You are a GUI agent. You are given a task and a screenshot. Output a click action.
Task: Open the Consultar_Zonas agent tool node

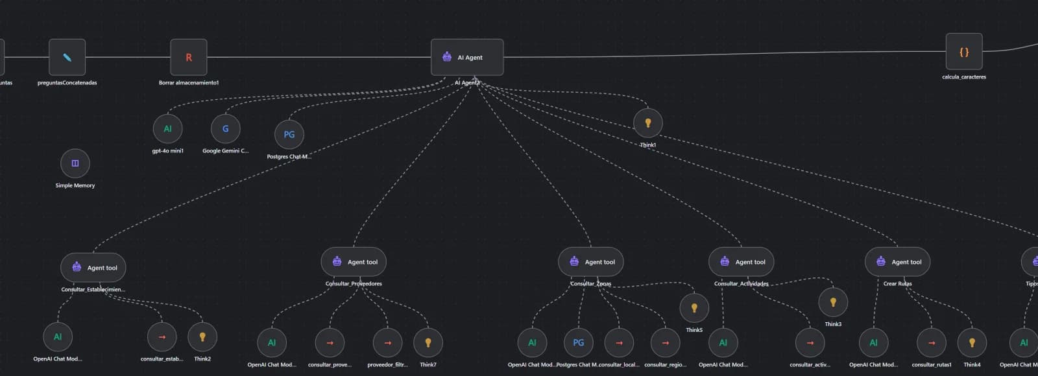coord(591,262)
